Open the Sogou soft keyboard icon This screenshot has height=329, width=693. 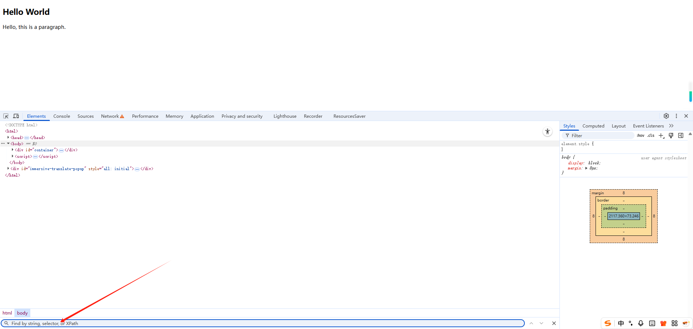coord(652,323)
